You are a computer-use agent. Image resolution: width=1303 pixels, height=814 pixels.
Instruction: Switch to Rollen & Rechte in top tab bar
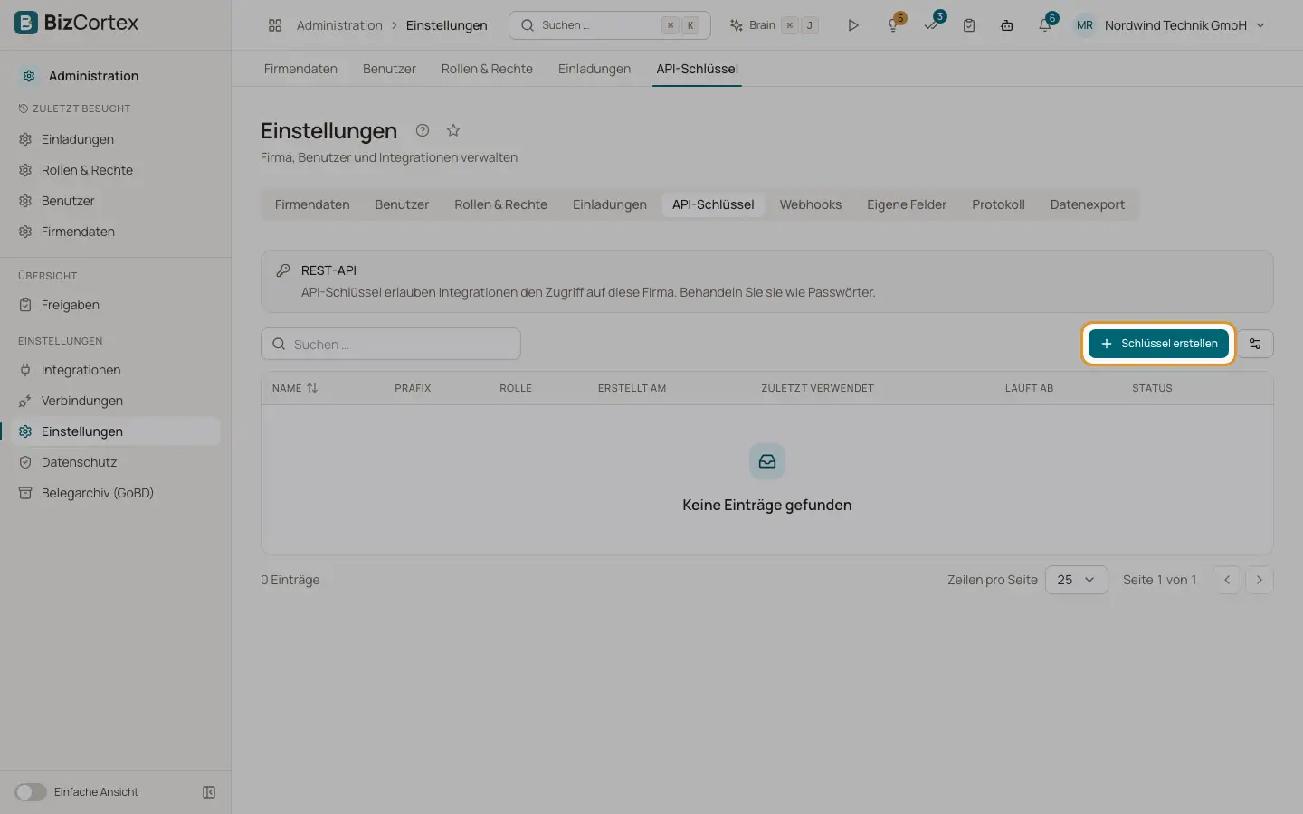pos(487,69)
